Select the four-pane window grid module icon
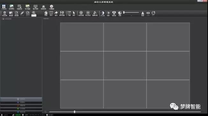This screenshot has height=116, width=208. pyautogui.click(x=4, y=7)
